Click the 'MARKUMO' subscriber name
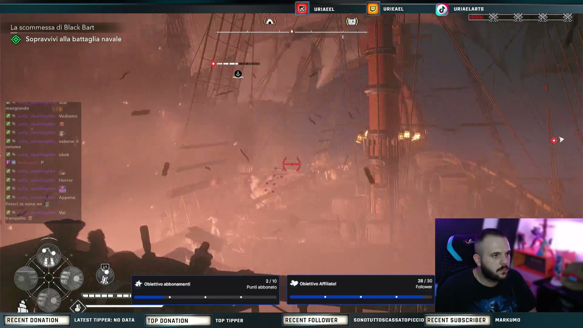The width and height of the screenshot is (583, 328). 508,320
